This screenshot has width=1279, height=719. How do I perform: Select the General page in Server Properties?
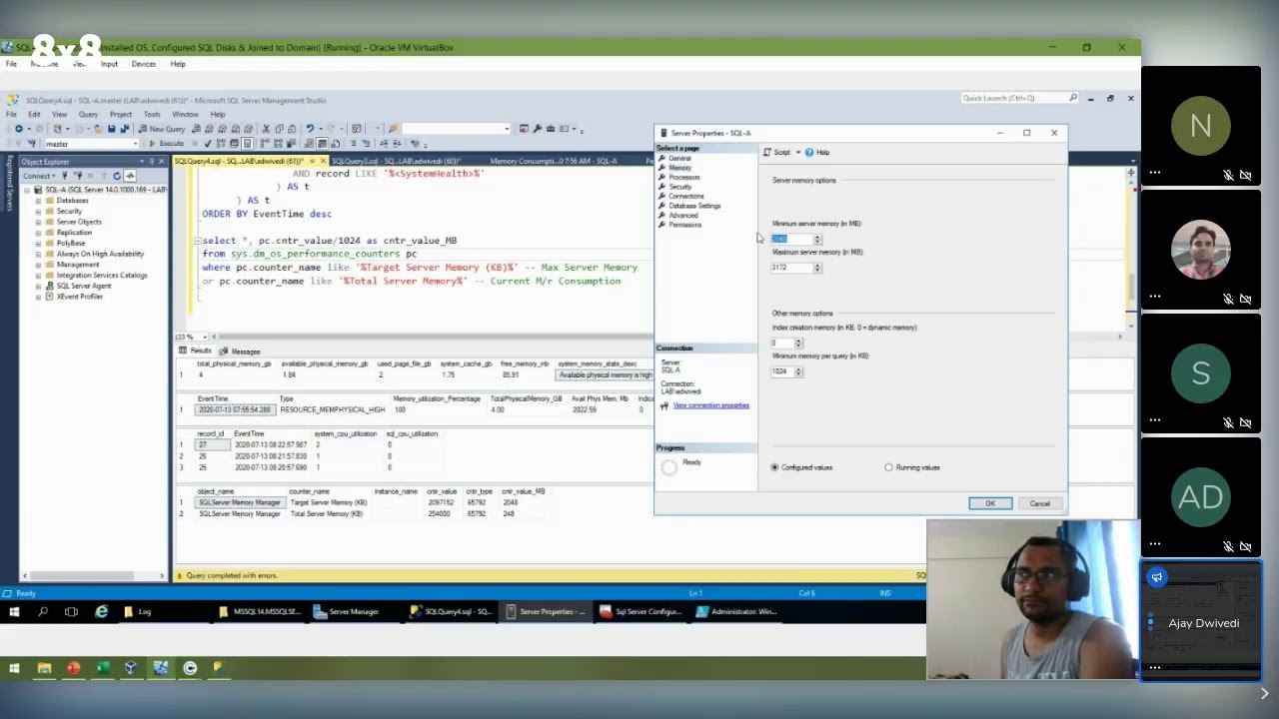(679, 158)
